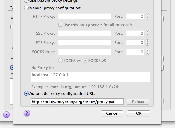
Task: Choose SOCKS v4 radio option
Action: click(x=60, y=61)
